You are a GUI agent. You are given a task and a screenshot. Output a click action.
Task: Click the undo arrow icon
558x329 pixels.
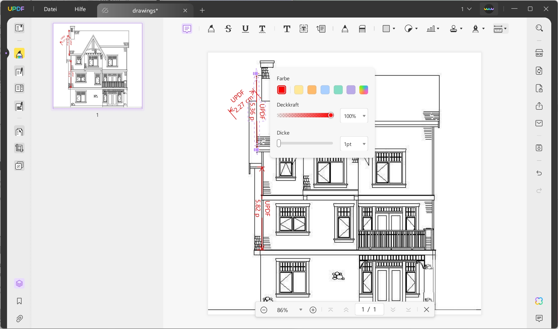539,173
